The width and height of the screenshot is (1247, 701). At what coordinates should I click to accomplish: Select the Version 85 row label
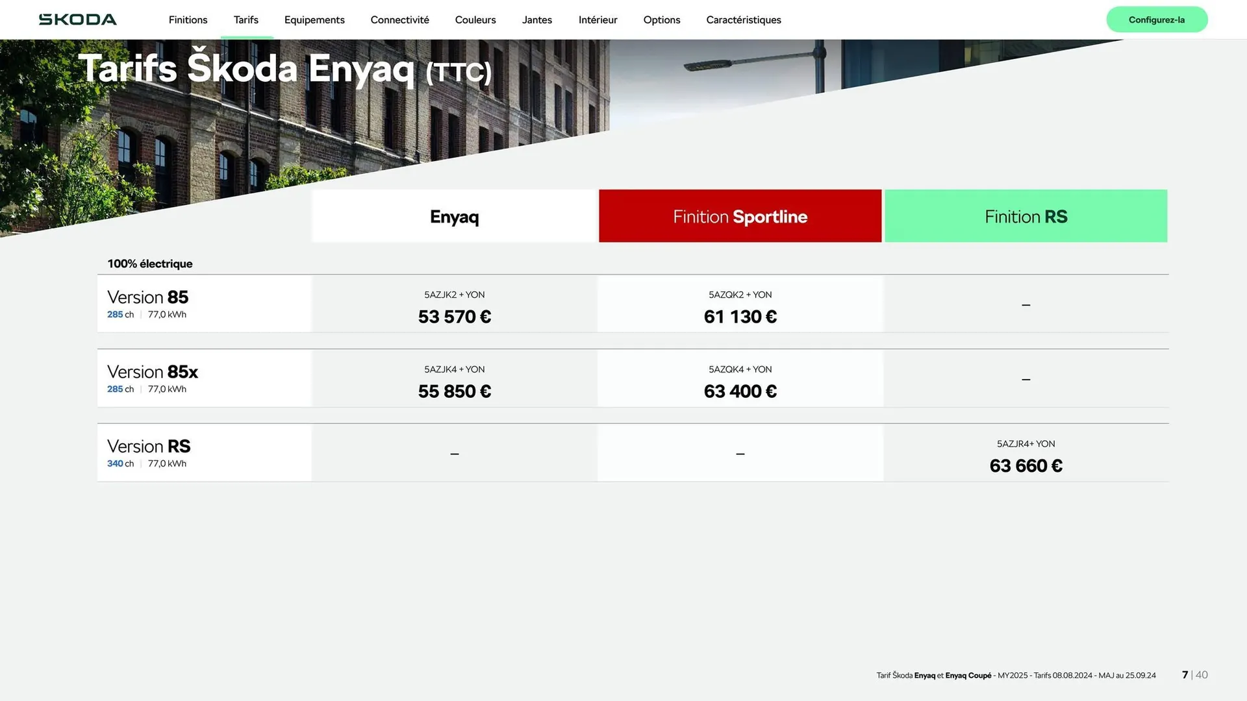pos(148,297)
